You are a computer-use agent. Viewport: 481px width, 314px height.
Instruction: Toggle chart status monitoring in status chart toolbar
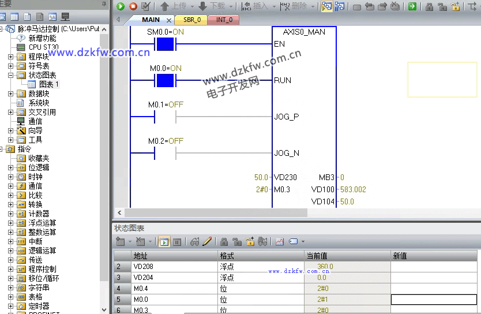pos(163,242)
